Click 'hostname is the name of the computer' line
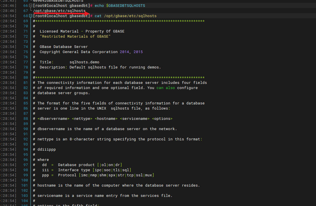The width and height of the screenshot is (316, 206). click(x=119, y=185)
